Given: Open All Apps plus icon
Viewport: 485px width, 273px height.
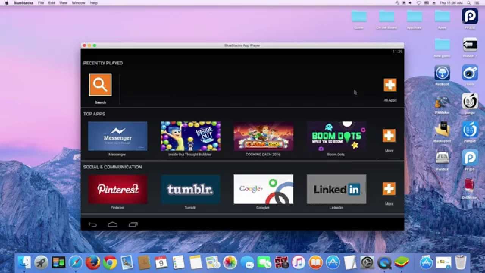Looking at the screenshot, I should click(390, 85).
